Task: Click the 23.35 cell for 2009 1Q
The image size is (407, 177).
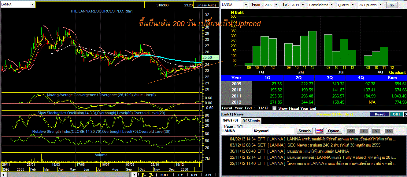Action: 268,84
